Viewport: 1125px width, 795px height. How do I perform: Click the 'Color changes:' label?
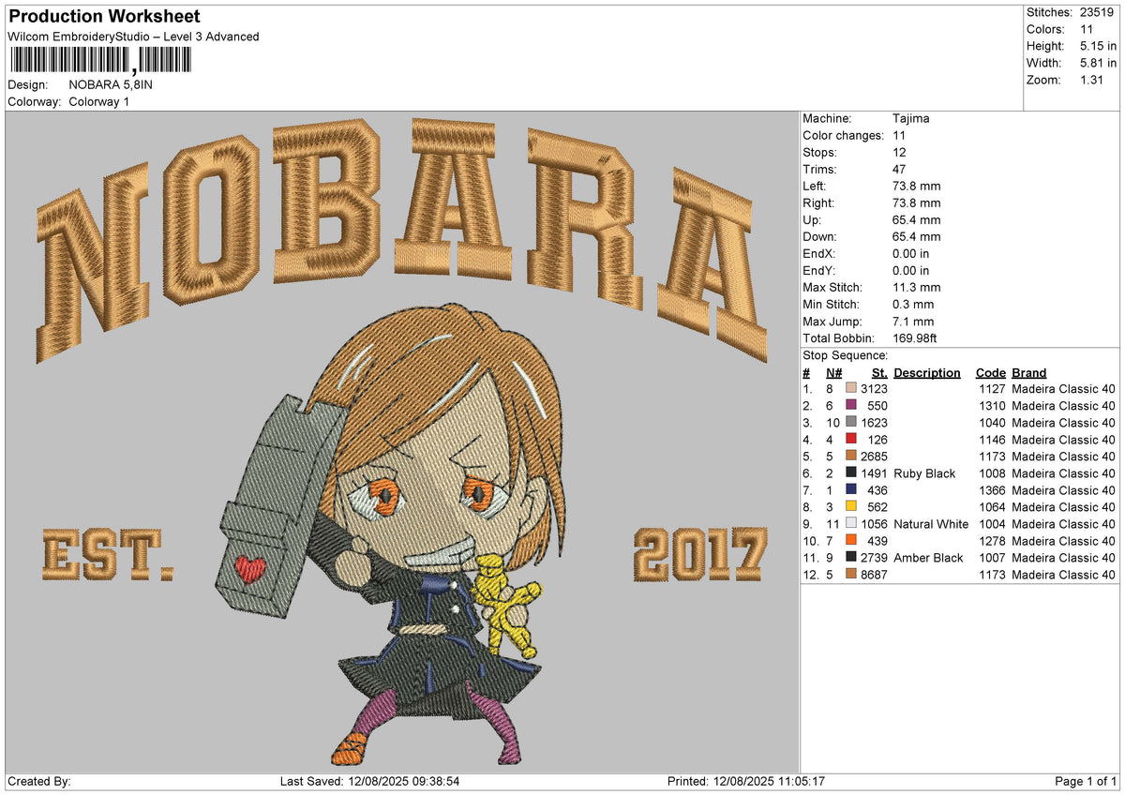[x=843, y=135]
